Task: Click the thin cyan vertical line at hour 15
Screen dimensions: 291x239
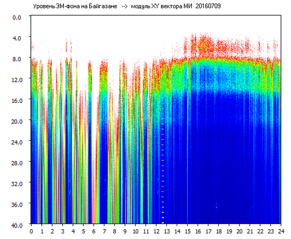Action: click(x=187, y=159)
